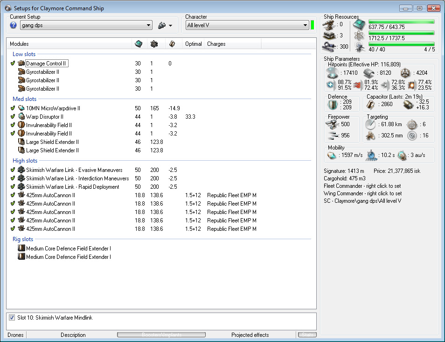The image size is (445, 342).
Task: Click the Rapid Deployment warfare link icon
Action: (21, 186)
